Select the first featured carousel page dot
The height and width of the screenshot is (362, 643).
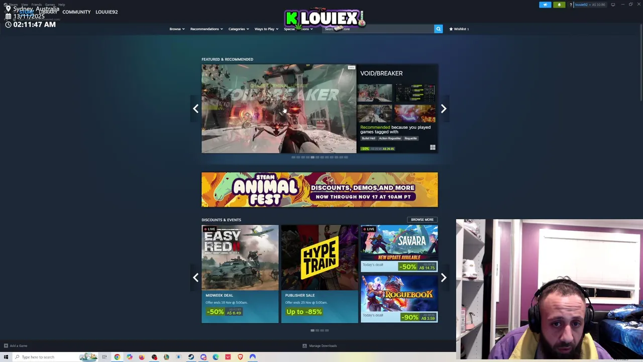click(293, 157)
